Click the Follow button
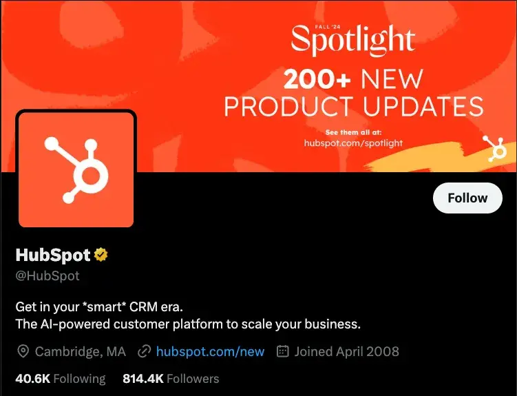This screenshot has height=396, width=517. coord(467,198)
